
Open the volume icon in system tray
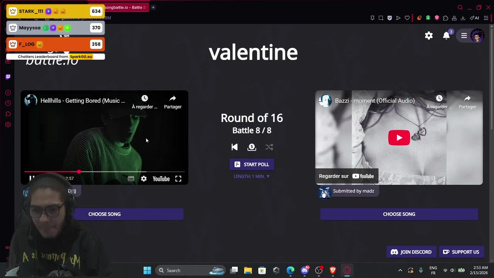452,270
